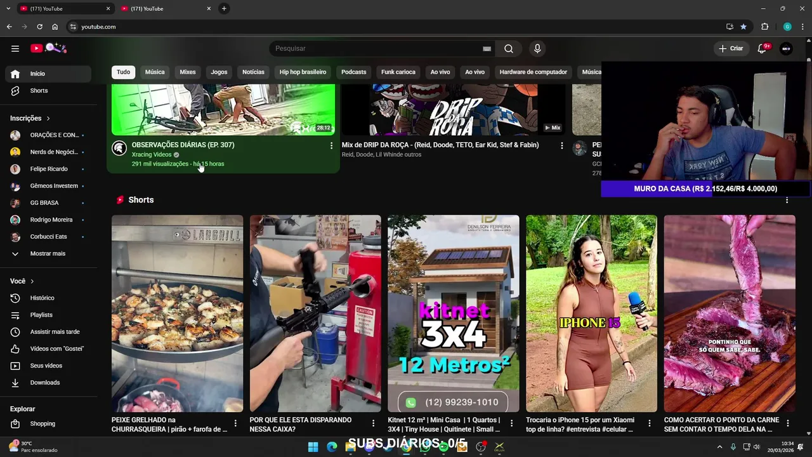Image resolution: width=812 pixels, height=457 pixels.
Task: Open Felipe Ricardo channel subscription
Action: (48, 169)
